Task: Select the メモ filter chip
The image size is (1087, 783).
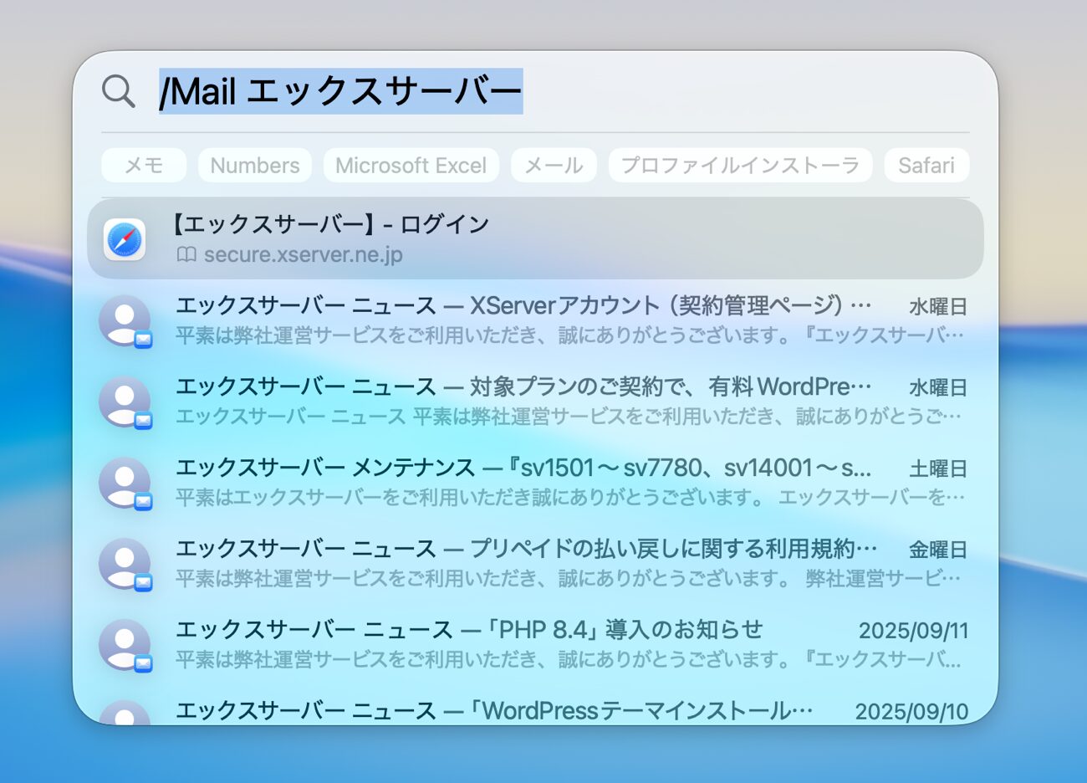Action: pyautogui.click(x=144, y=166)
